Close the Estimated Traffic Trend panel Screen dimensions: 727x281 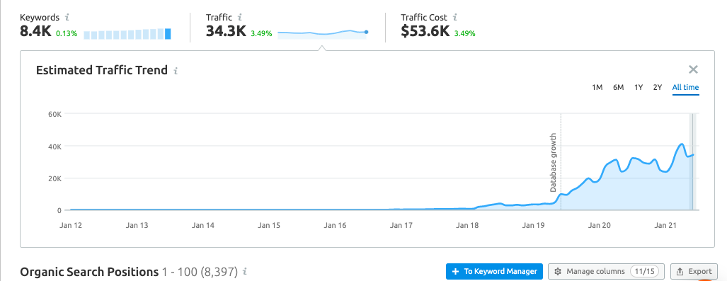coord(693,69)
